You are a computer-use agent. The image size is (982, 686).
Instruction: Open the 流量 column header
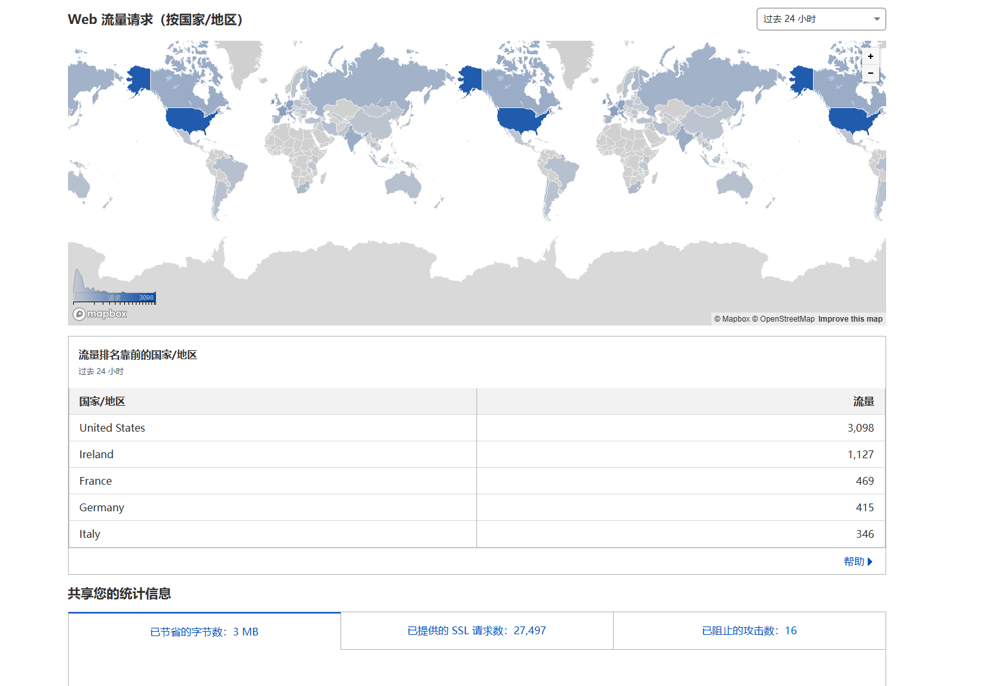pyautogui.click(x=864, y=401)
